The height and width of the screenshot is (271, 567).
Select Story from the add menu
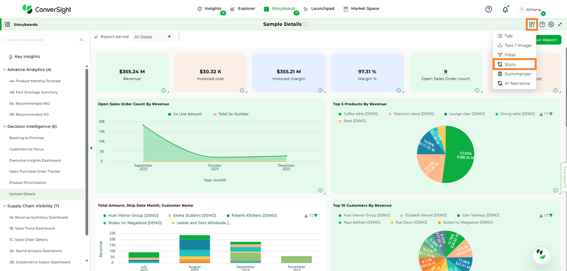pyautogui.click(x=514, y=64)
